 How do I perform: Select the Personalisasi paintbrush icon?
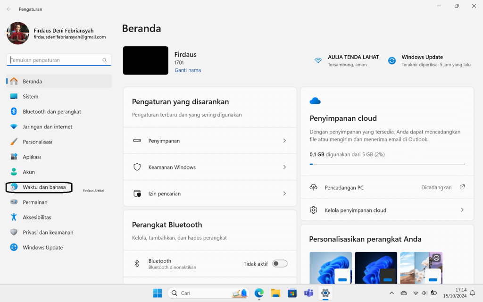pos(14,142)
